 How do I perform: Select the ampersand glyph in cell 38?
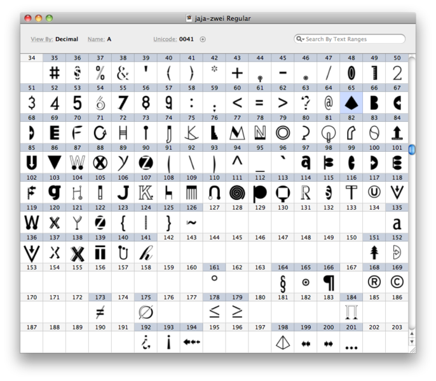click(x=123, y=72)
